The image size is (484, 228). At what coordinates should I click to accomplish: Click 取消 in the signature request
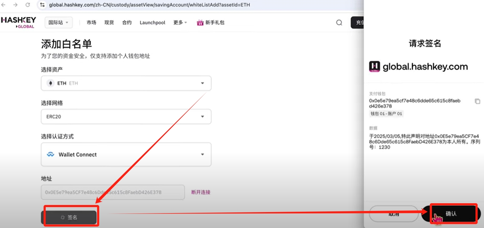(x=394, y=214)
